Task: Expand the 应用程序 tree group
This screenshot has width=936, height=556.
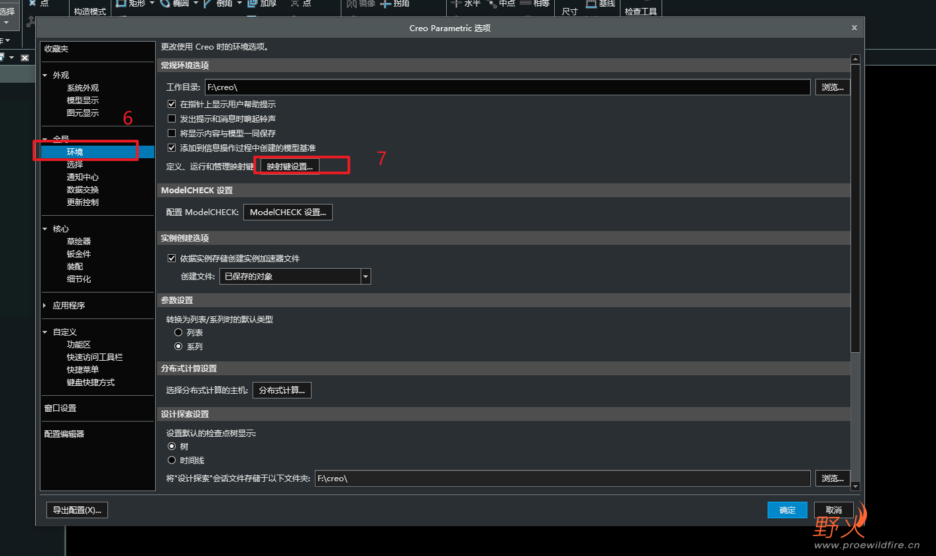Action: pyautogui.click(x=45, y=306)
